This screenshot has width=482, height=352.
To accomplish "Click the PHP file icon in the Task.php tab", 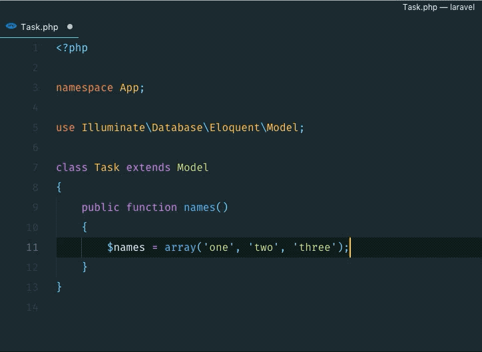I will point(11,27).
